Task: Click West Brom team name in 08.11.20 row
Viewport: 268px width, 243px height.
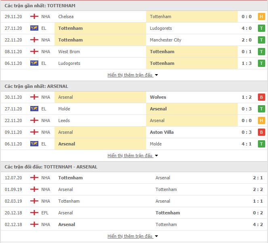Action: (69, 52)
